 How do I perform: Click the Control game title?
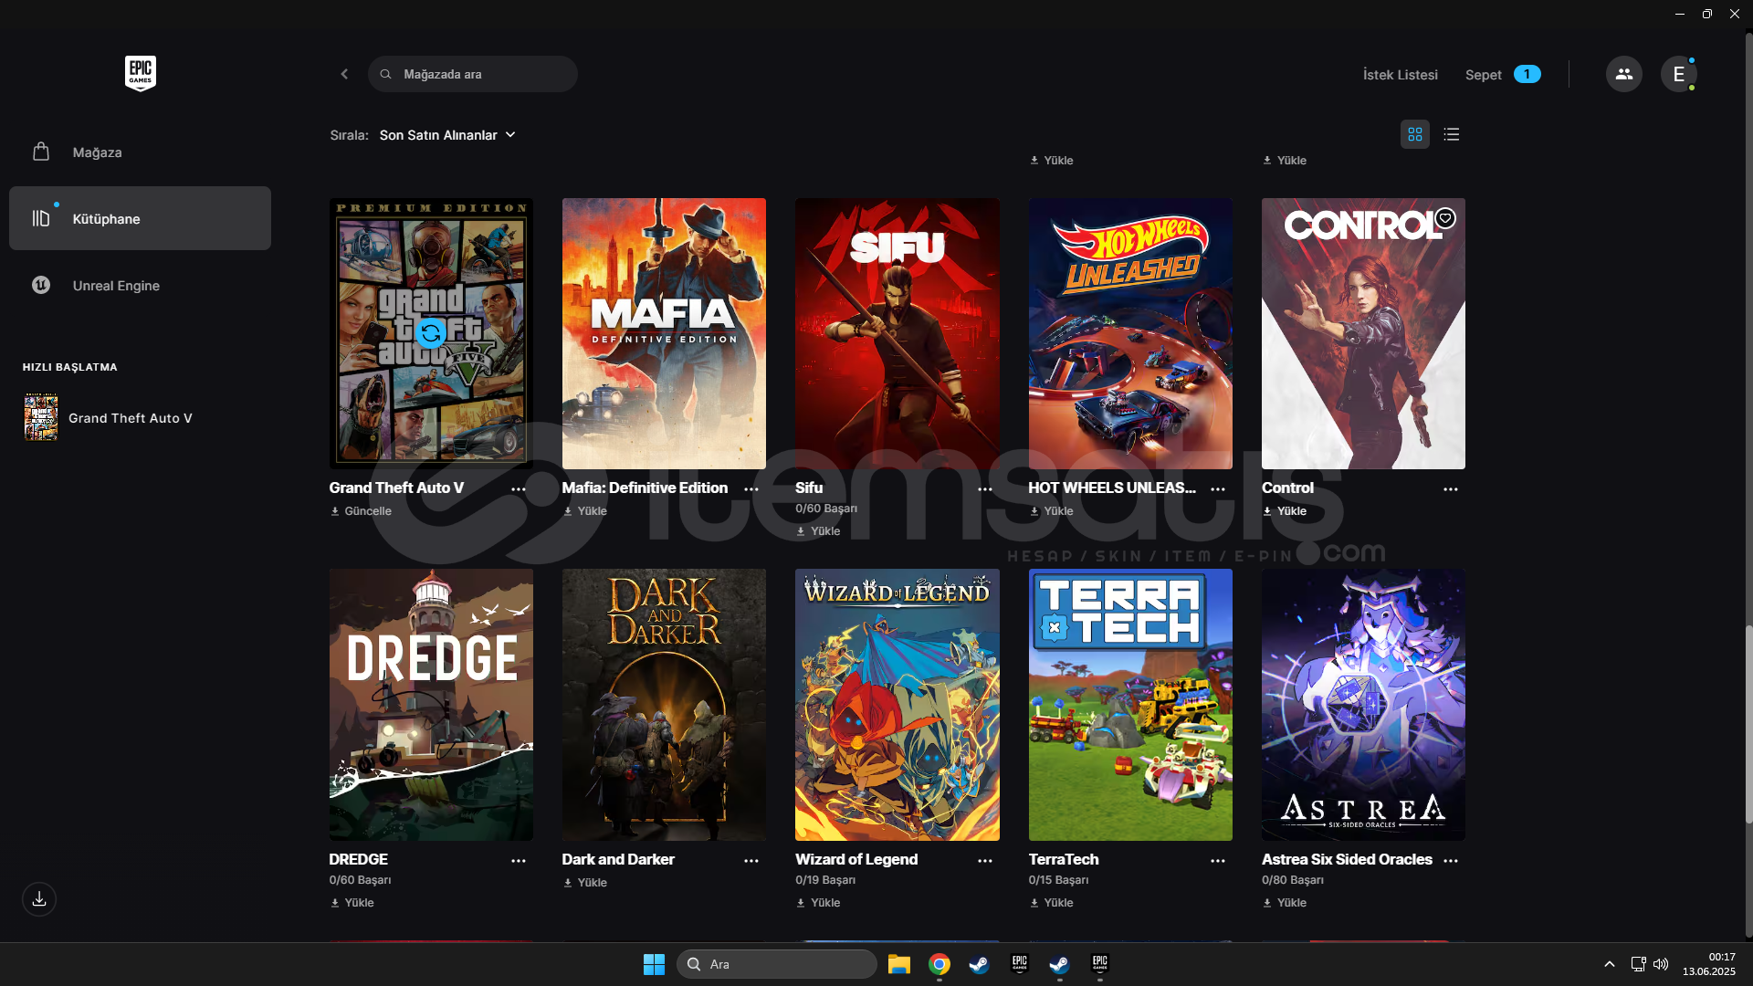point(1287,488)
